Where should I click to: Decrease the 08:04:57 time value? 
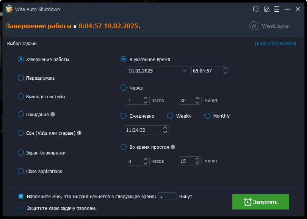click(x=225, y=73)
